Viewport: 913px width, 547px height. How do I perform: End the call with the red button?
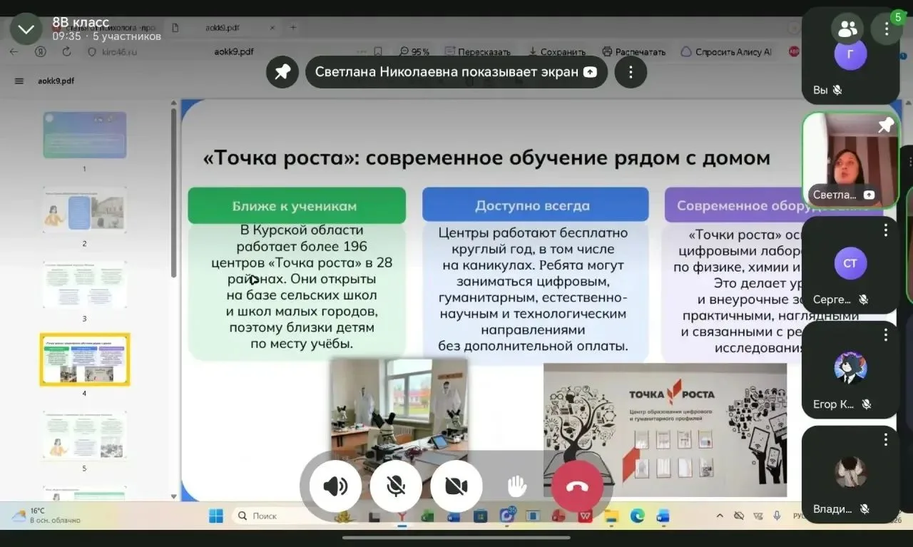click(577, 486)
